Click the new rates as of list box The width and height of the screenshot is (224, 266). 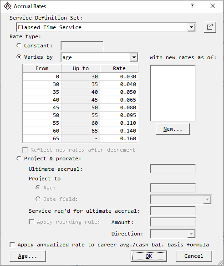point(173,93)
